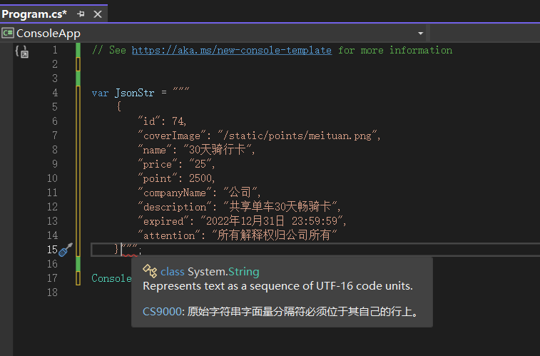Select the Program.cs* tab
540x356 pixels.
(x=34, y=14)
